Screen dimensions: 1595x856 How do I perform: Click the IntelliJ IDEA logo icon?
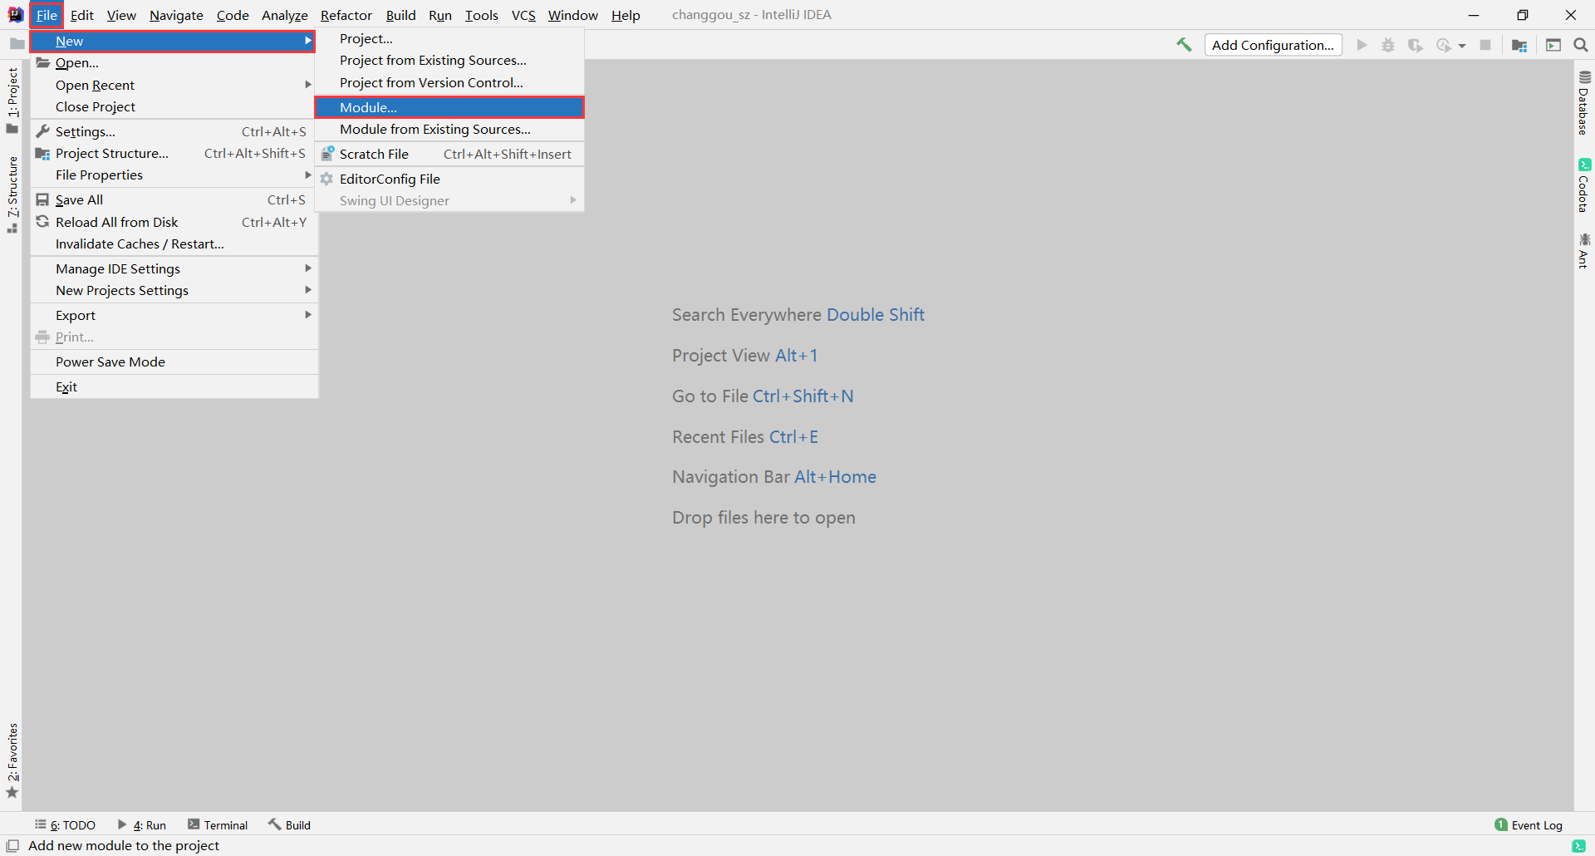click(15, 15)
